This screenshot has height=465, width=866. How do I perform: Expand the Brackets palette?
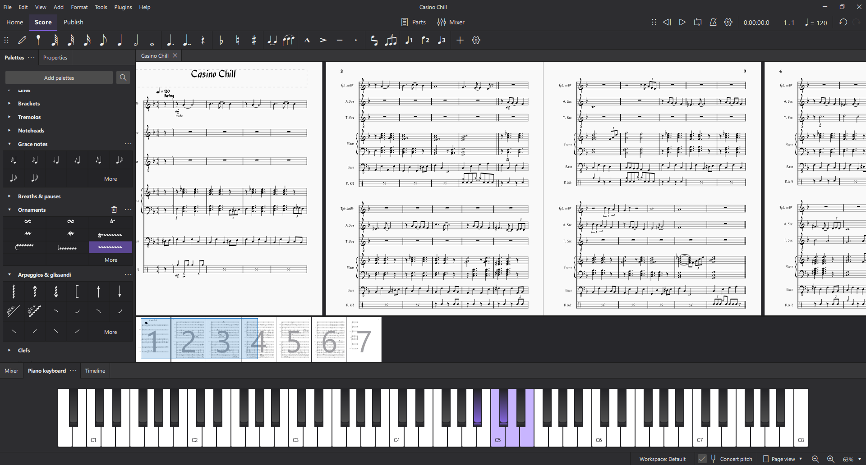pyautogui.click(x=9, y=103)
